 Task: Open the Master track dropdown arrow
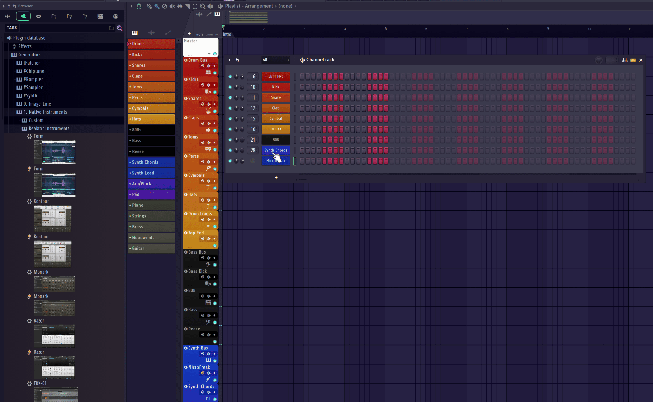pos(209,54)
